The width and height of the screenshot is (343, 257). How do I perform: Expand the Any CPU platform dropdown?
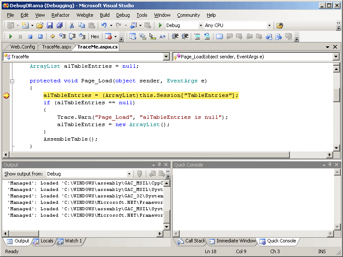click(269, 25)
